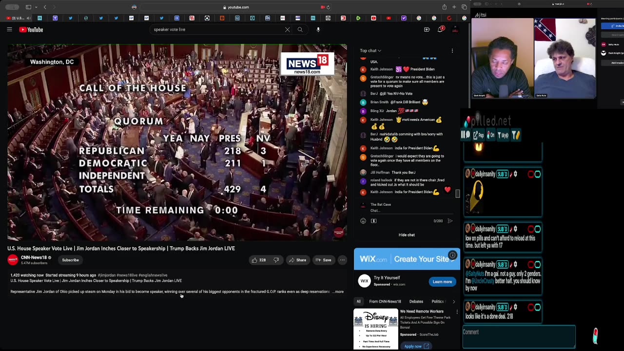Open the live chat options three-dot menu
Image resolution: width=624 pixels, height=351 pixels.
[x=452, y=51]
